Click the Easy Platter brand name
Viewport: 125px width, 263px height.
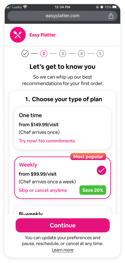pyautogui.click(x=43, y=35)
